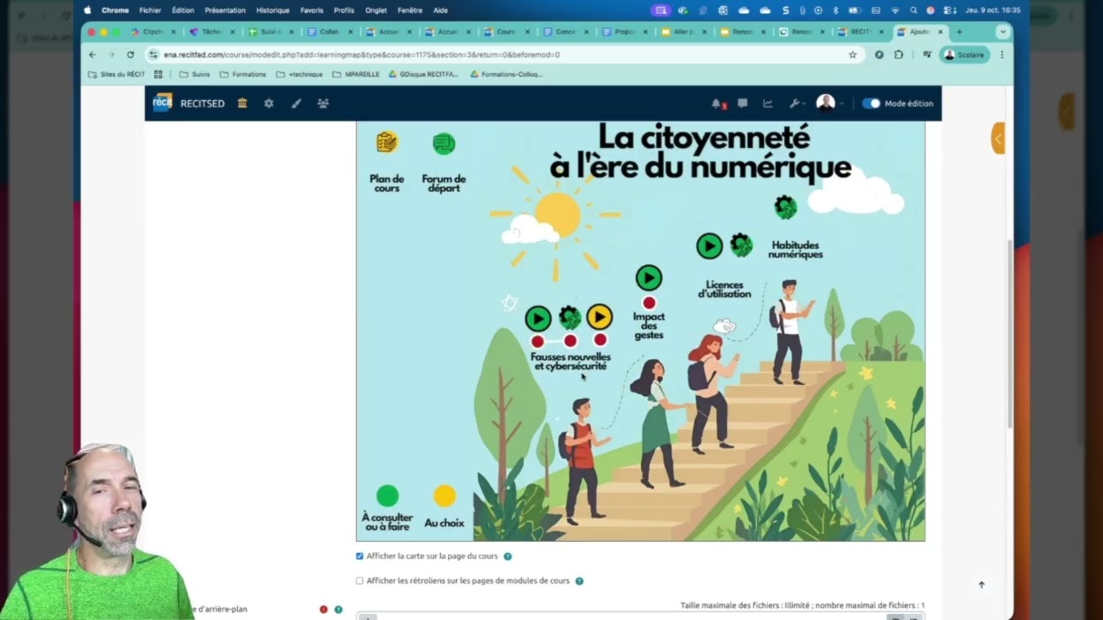Open the Onglet menu
The image size is (1103, 620).
(x=376, y=10)
